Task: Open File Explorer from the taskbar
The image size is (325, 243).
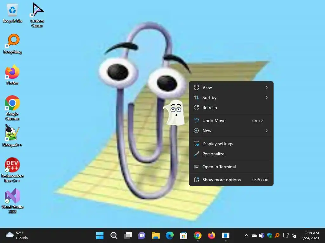Action: click(x=156, y=235)
